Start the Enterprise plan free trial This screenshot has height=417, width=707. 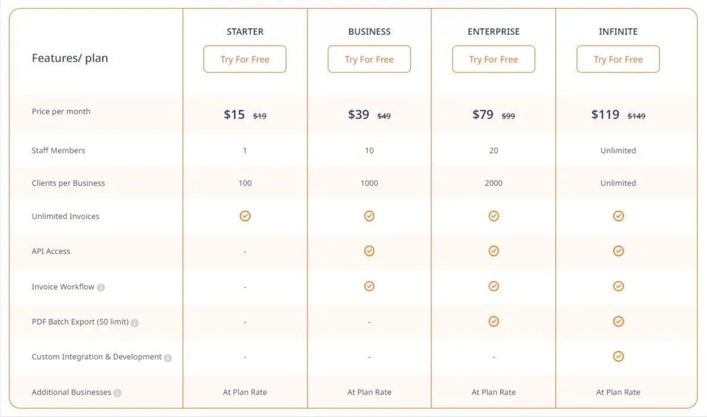pos(494,59)
